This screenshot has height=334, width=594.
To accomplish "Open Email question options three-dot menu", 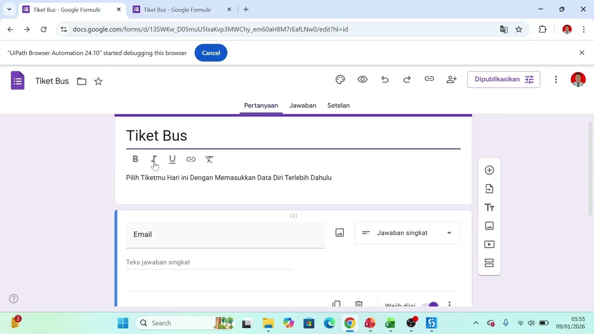I will coord(449,305).
